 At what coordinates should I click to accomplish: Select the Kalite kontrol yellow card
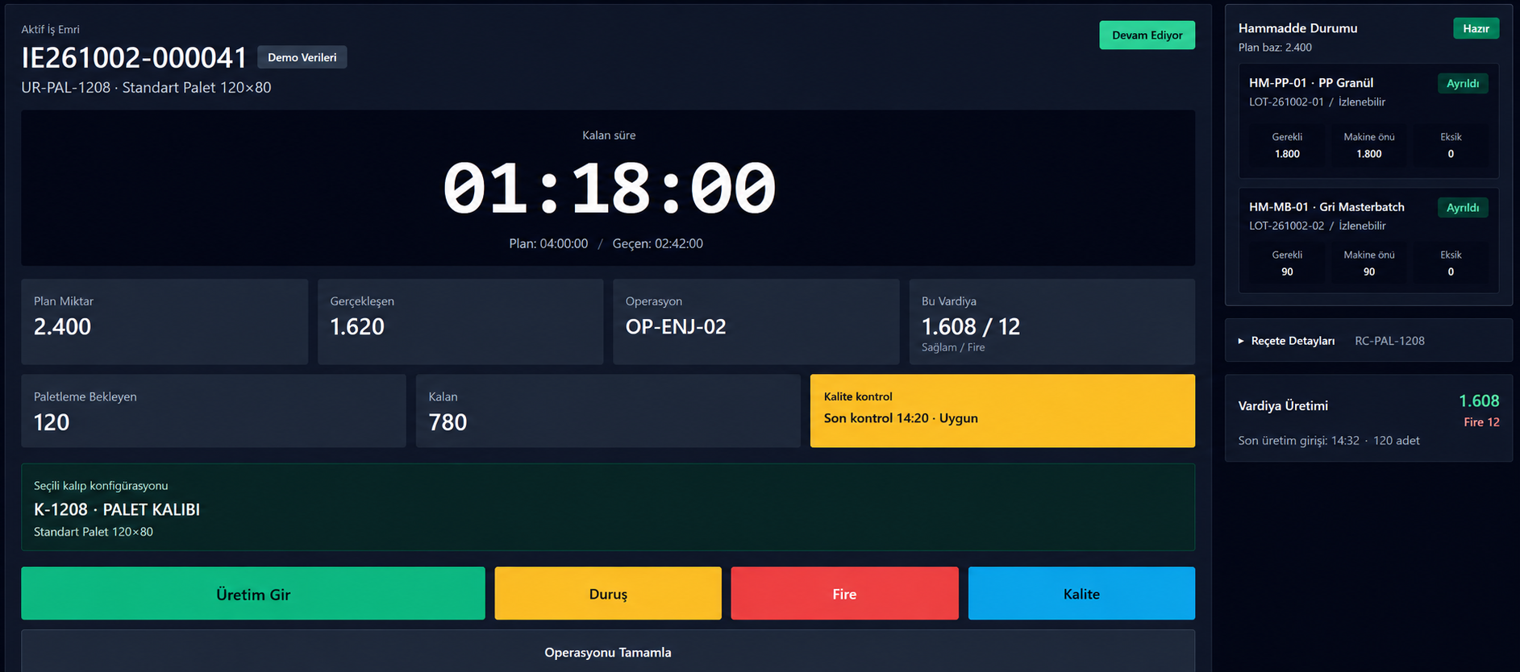1002,410
